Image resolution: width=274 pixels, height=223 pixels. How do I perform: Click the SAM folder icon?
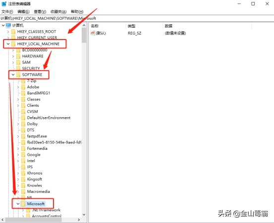(x=18, y=62)
